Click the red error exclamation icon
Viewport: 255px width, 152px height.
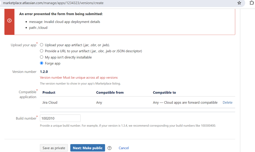point(9,20)
